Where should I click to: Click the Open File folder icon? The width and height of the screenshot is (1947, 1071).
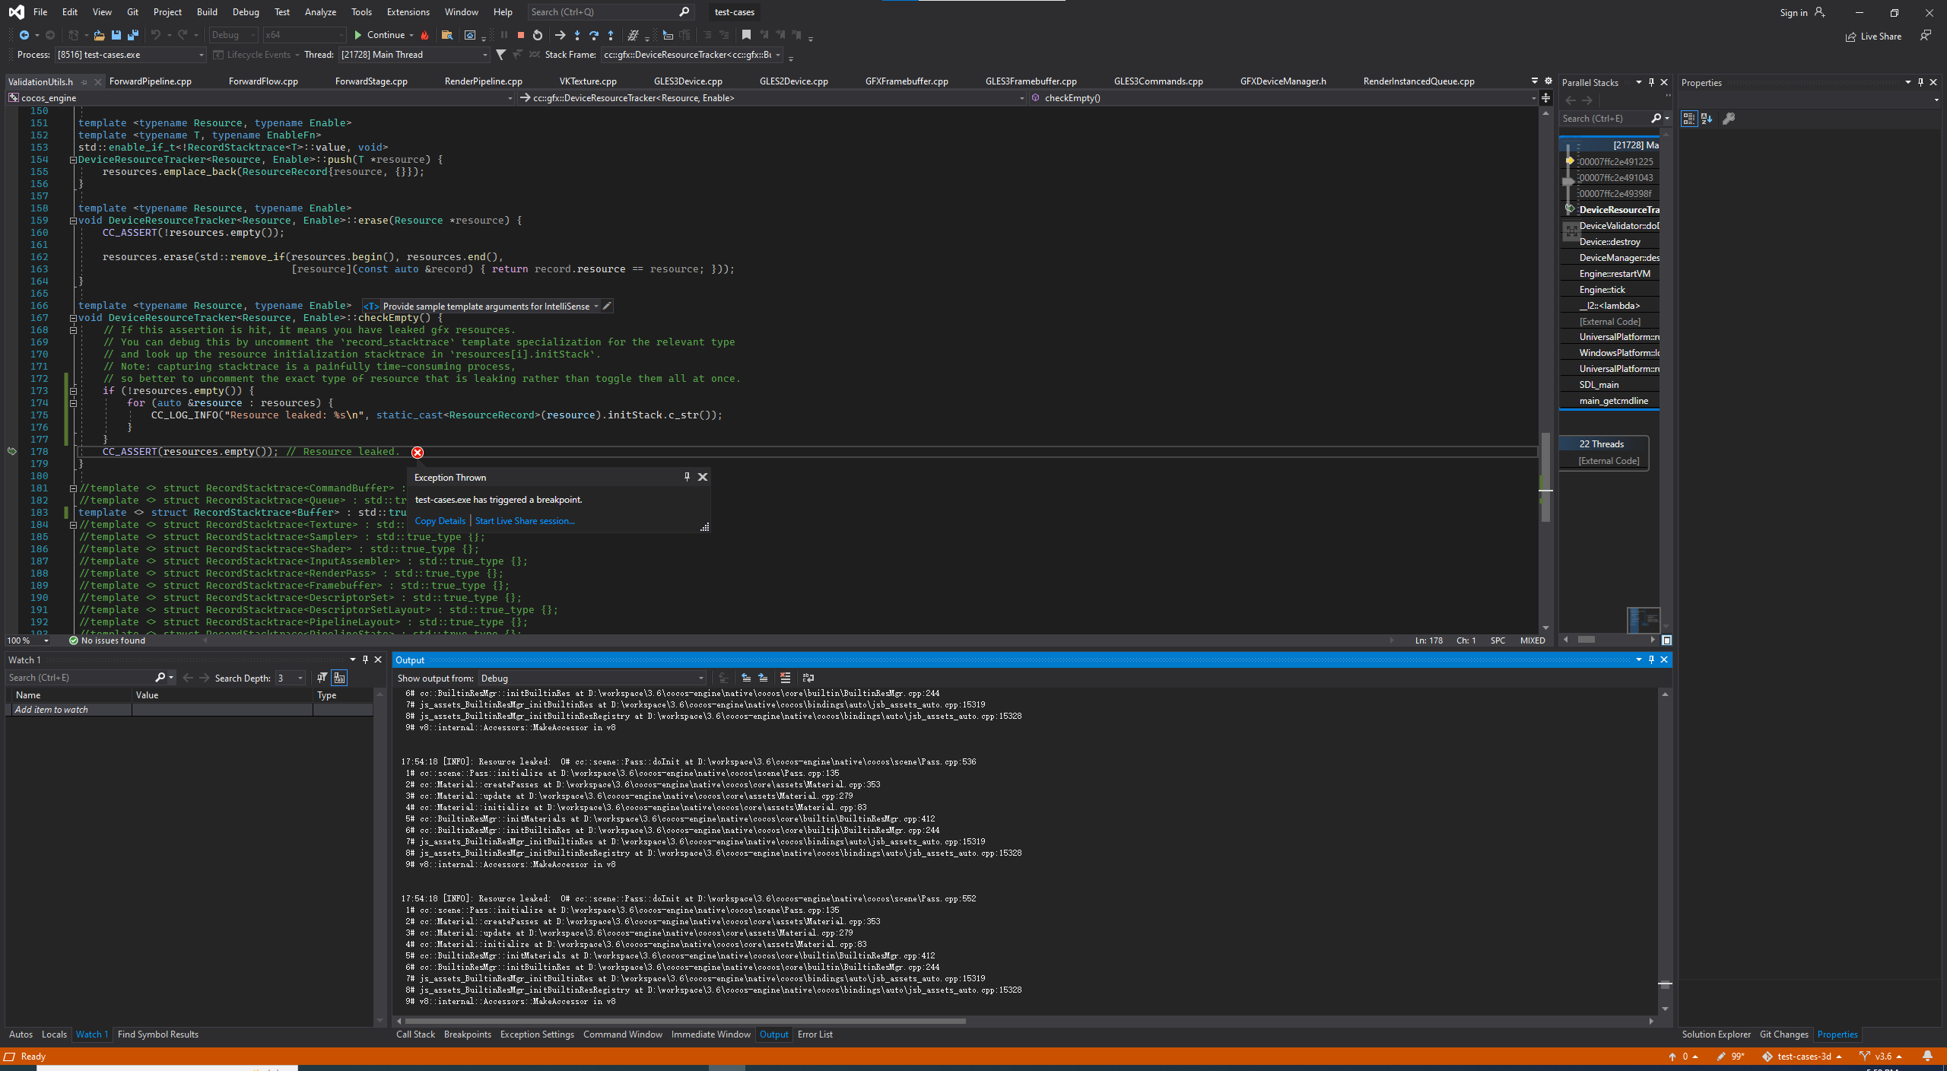(99, 35)
